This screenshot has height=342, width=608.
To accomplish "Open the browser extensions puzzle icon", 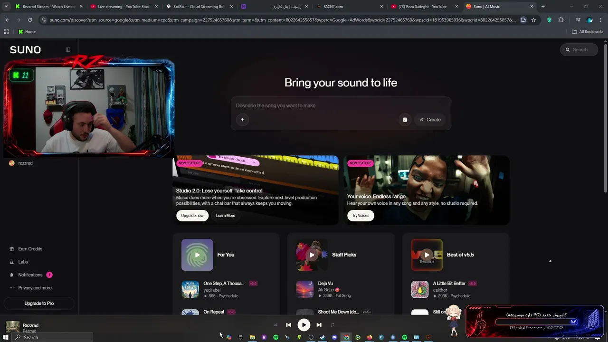I will 561,20.
